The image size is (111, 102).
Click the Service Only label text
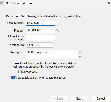pyautogui.click(x=30, y=72)
